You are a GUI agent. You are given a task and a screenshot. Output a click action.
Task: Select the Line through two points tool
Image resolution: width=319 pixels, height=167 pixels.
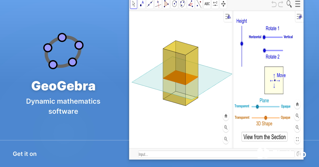click(150, 4)
